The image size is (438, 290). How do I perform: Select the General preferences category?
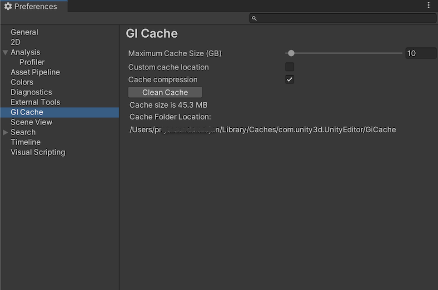pyautogui.click(x=24, y=32)
